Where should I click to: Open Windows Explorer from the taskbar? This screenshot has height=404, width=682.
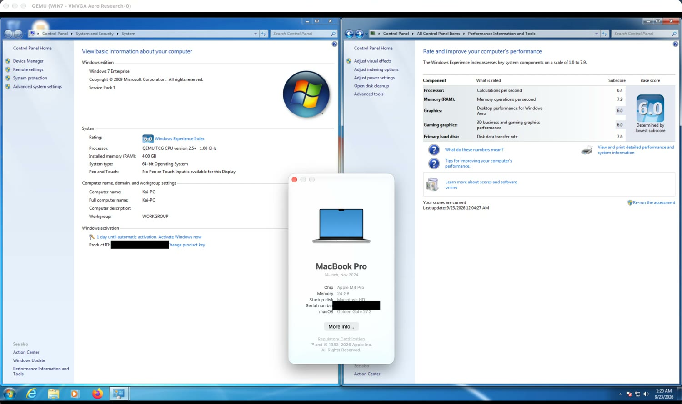pos(53,394)
